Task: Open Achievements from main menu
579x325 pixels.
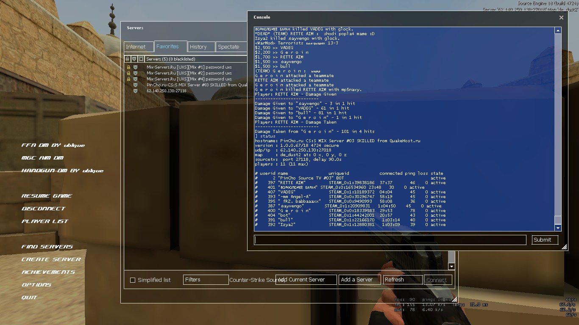Action: [x=48, y=272]
